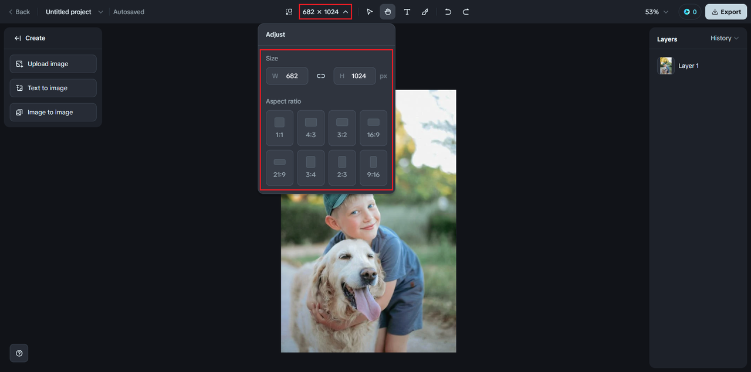
Task: Select the brush paint tool
Action: pyautogui.click(x=425, y=12)
